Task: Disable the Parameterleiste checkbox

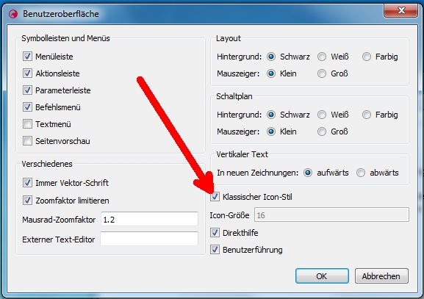Action: [x=27, y=90]
